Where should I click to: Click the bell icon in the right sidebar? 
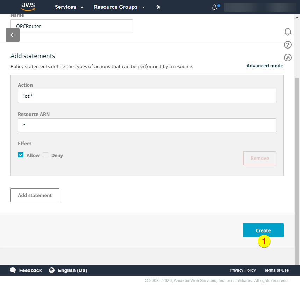287,32
